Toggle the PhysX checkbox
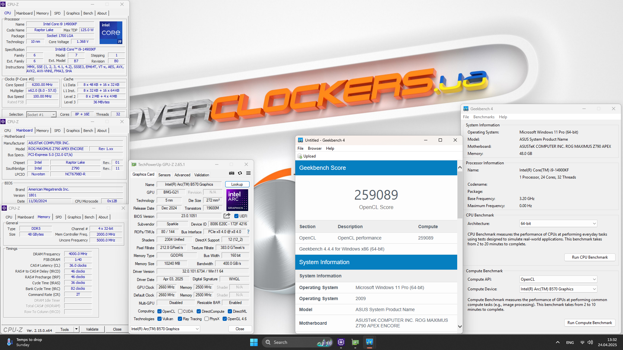 point(206,319)
